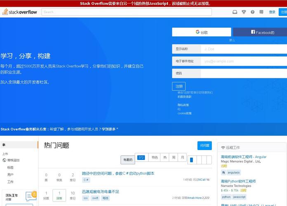The height and width of the screenshot is (206, 287).
Task: Click the angularjs job tag
Action: pyautogui.click(x=233, y=173)
